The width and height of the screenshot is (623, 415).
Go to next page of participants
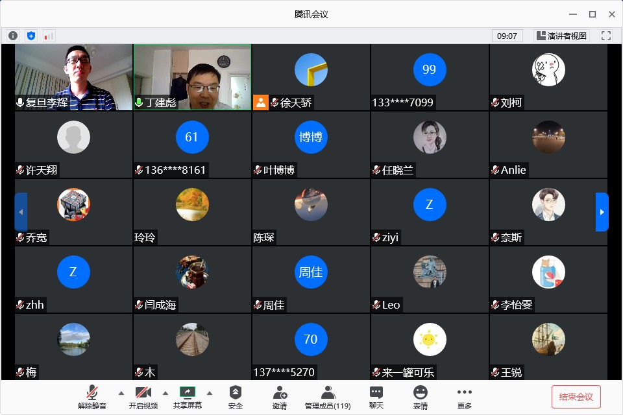pyautogui.click(x=602, y=212)
